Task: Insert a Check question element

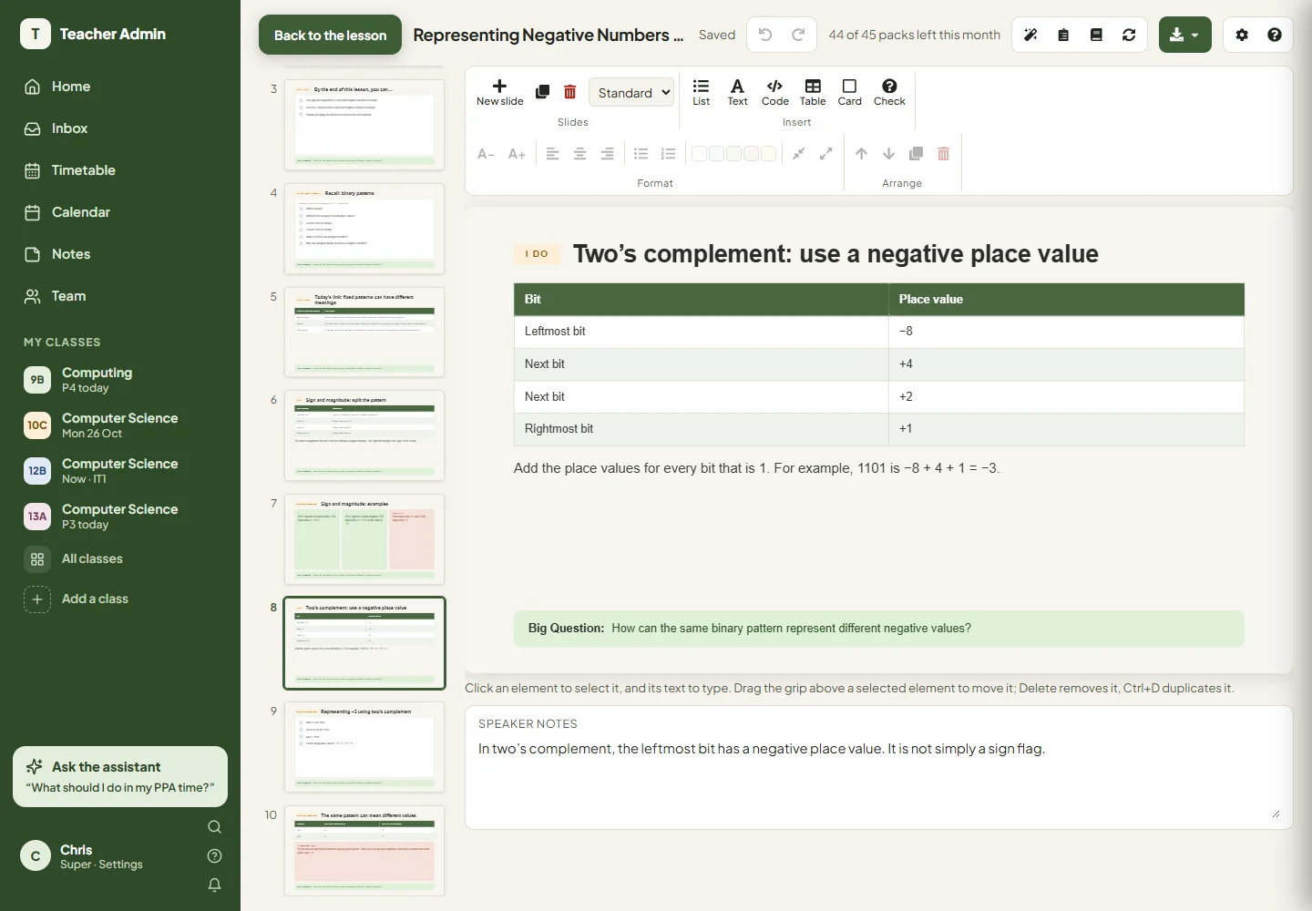Action: tap(889, 92)
